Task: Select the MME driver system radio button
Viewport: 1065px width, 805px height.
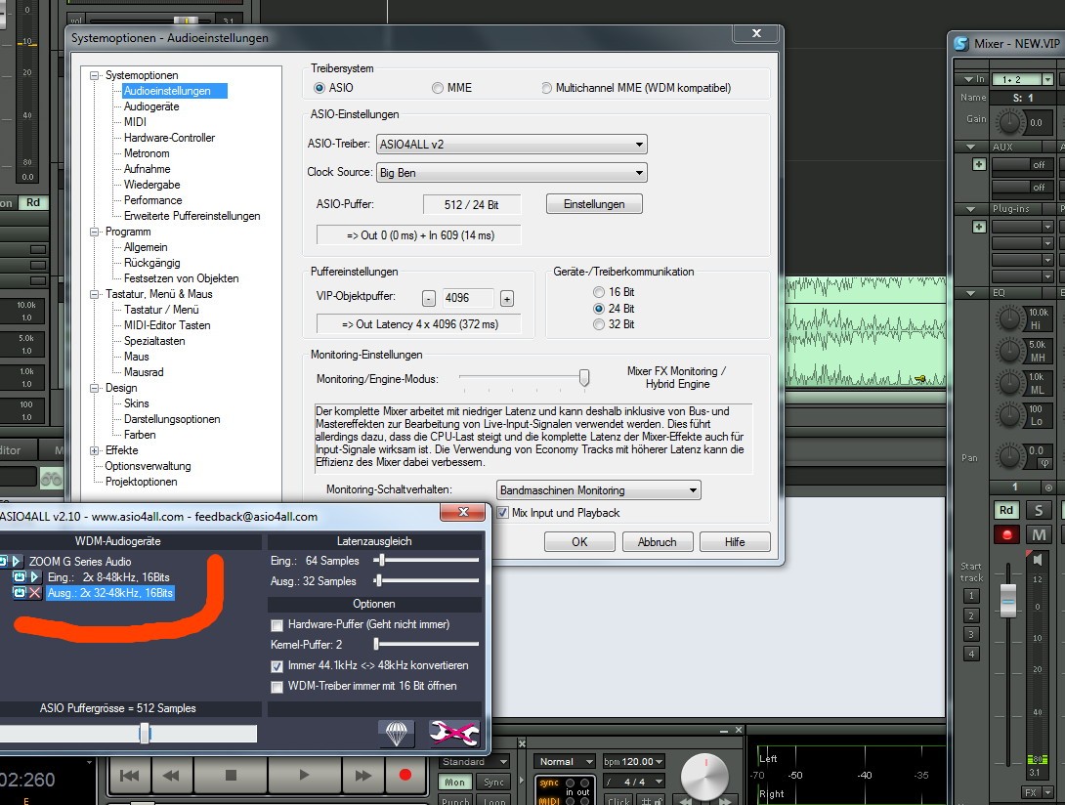Action: click(438, 88)
